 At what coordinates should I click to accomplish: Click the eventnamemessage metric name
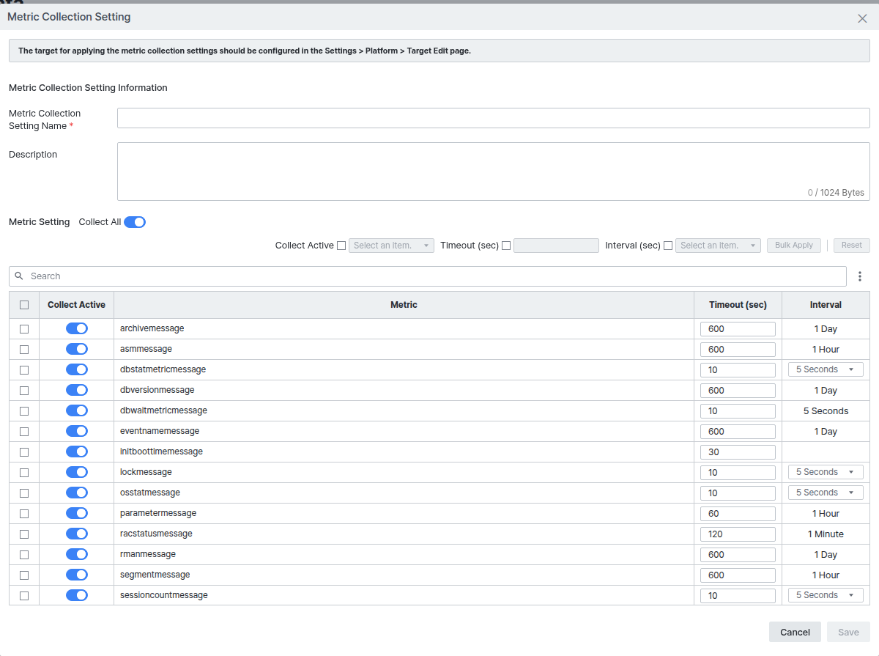160,431
